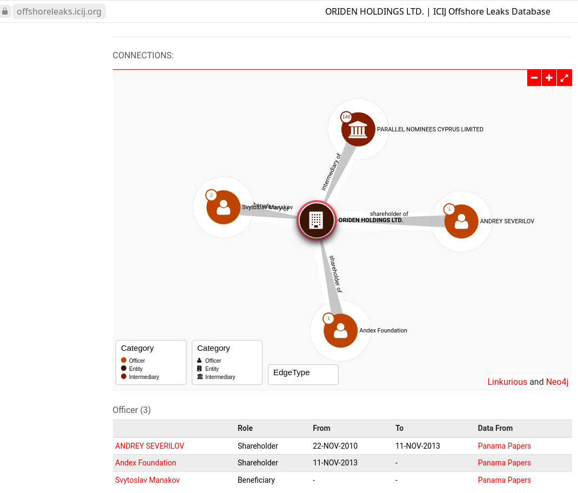Click the Parallel Nominees Cyprus intermediary node

358,130
